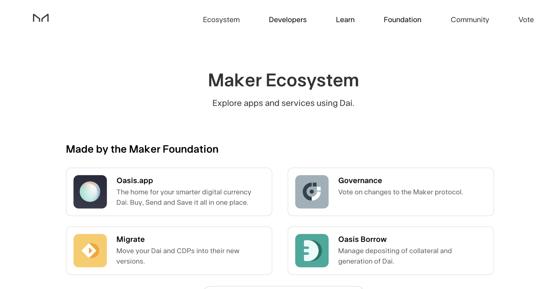Click the partially visible box below the cards
This screenshot has height=289, width=552.
coord(283,287)
